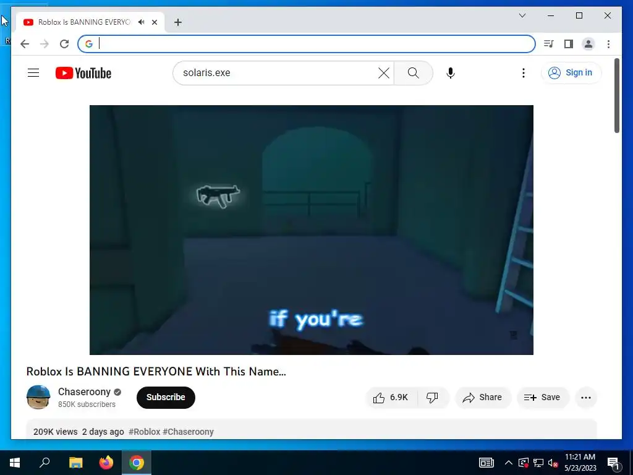Show hidden system tray icons
This screenshot has width=633, height=475.
[509, 463]
